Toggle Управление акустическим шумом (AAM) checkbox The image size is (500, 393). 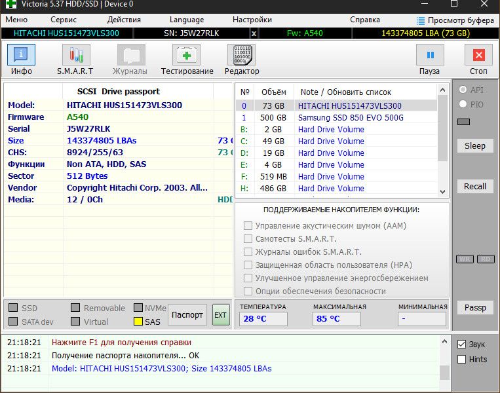point(248,226)
